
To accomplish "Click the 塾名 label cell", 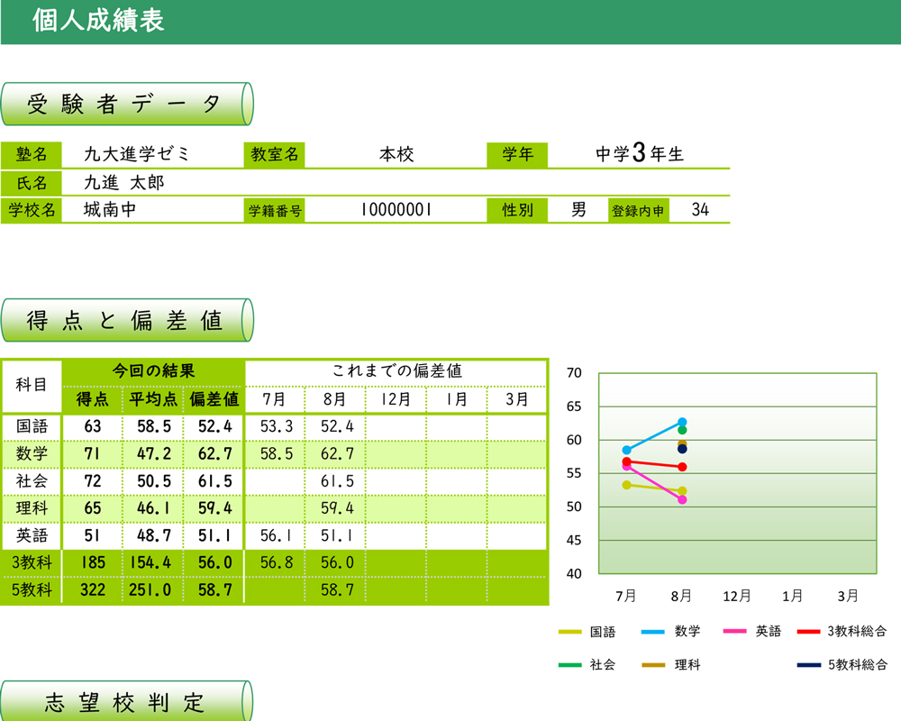I will (32, 155).
